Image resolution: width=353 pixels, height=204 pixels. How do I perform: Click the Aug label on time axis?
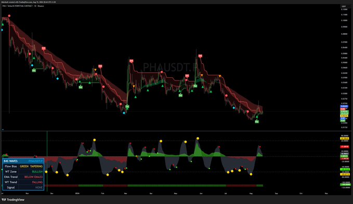coord(251,193)
